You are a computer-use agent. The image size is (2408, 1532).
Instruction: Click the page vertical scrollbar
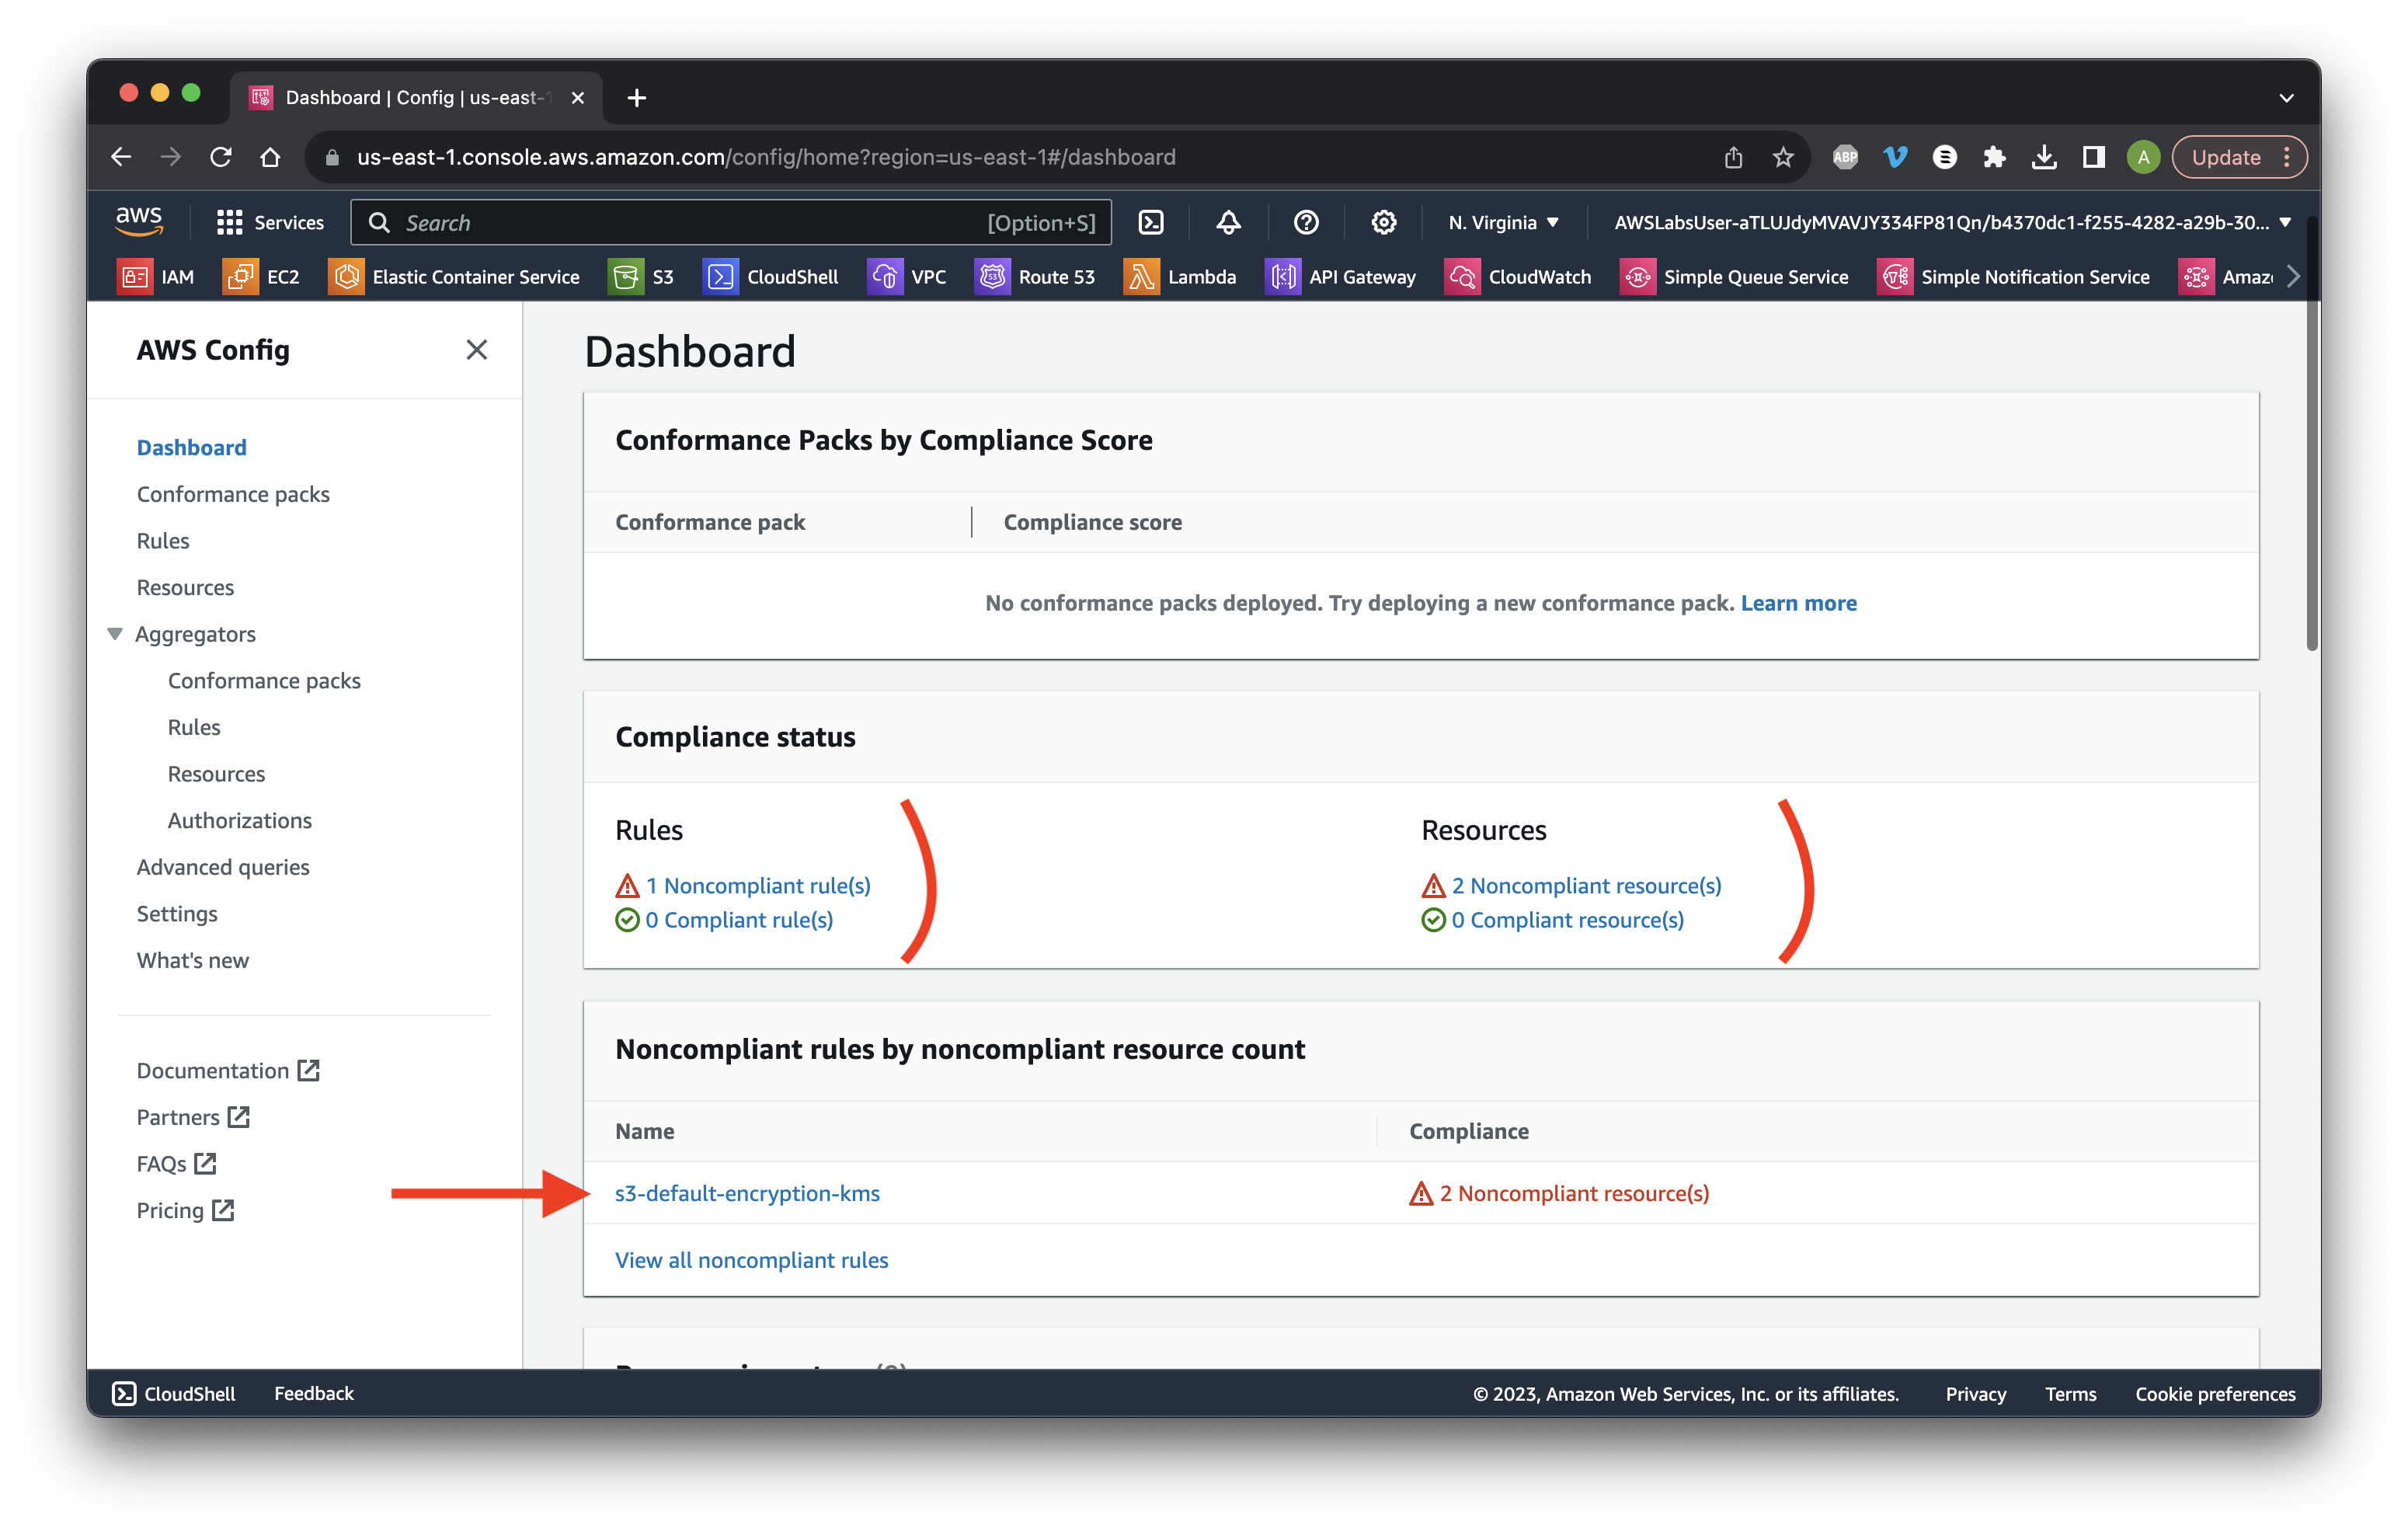point(2311,435)
